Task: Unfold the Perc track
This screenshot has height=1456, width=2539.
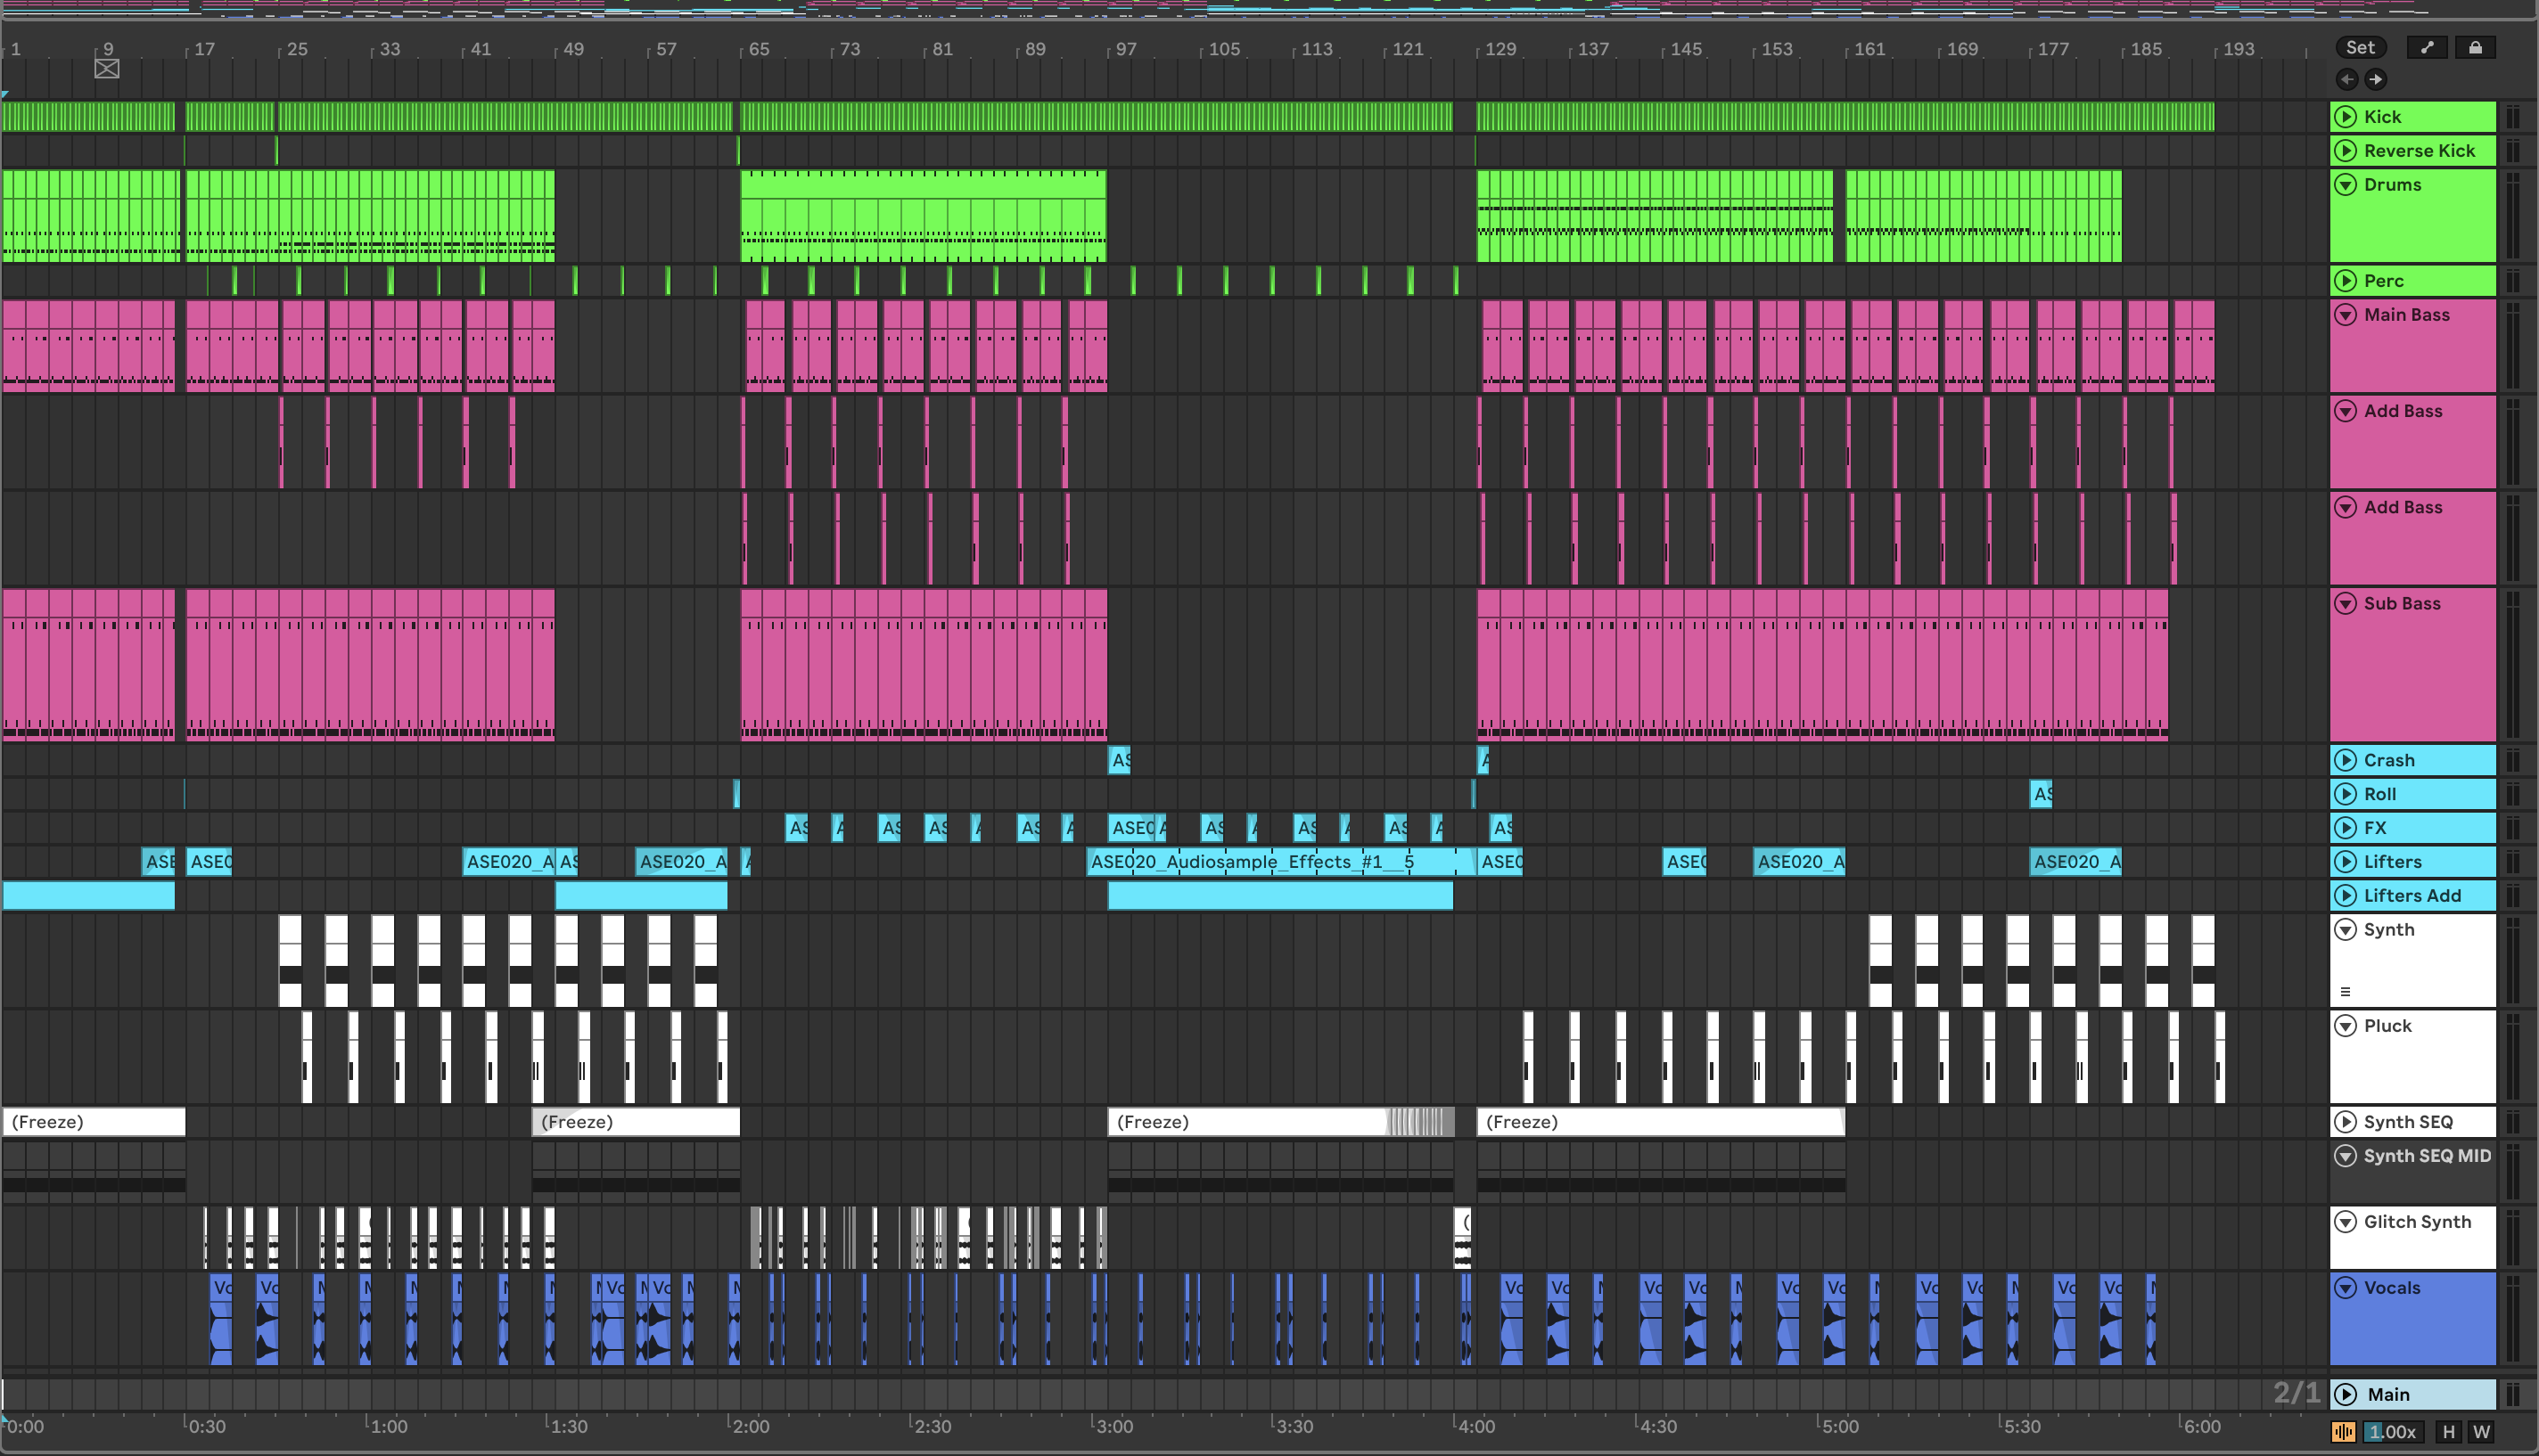Action: [2345, 281]
